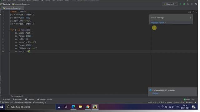Click the p1.bgcolor("grey") code line
Viewport: 200px width, 112px height.
[x=21, y=21]
